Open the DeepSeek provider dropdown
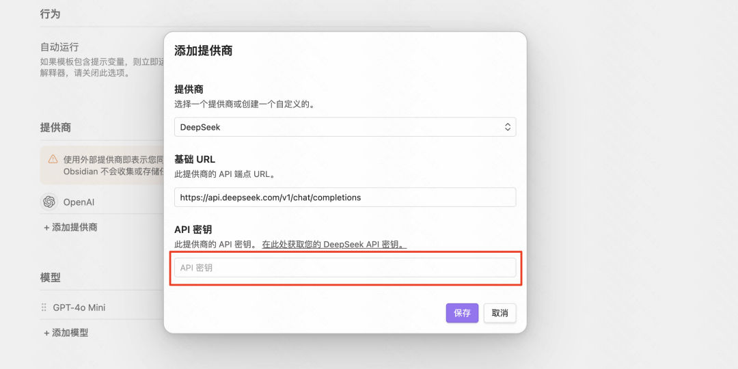738x369 pixels. pos(345,127)
